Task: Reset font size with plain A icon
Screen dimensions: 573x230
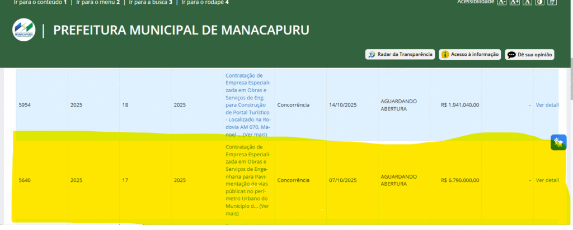Action: point(527,2)
